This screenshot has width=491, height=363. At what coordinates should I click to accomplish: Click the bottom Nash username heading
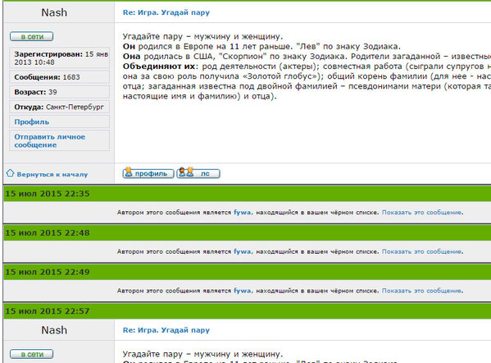(54, 330)
